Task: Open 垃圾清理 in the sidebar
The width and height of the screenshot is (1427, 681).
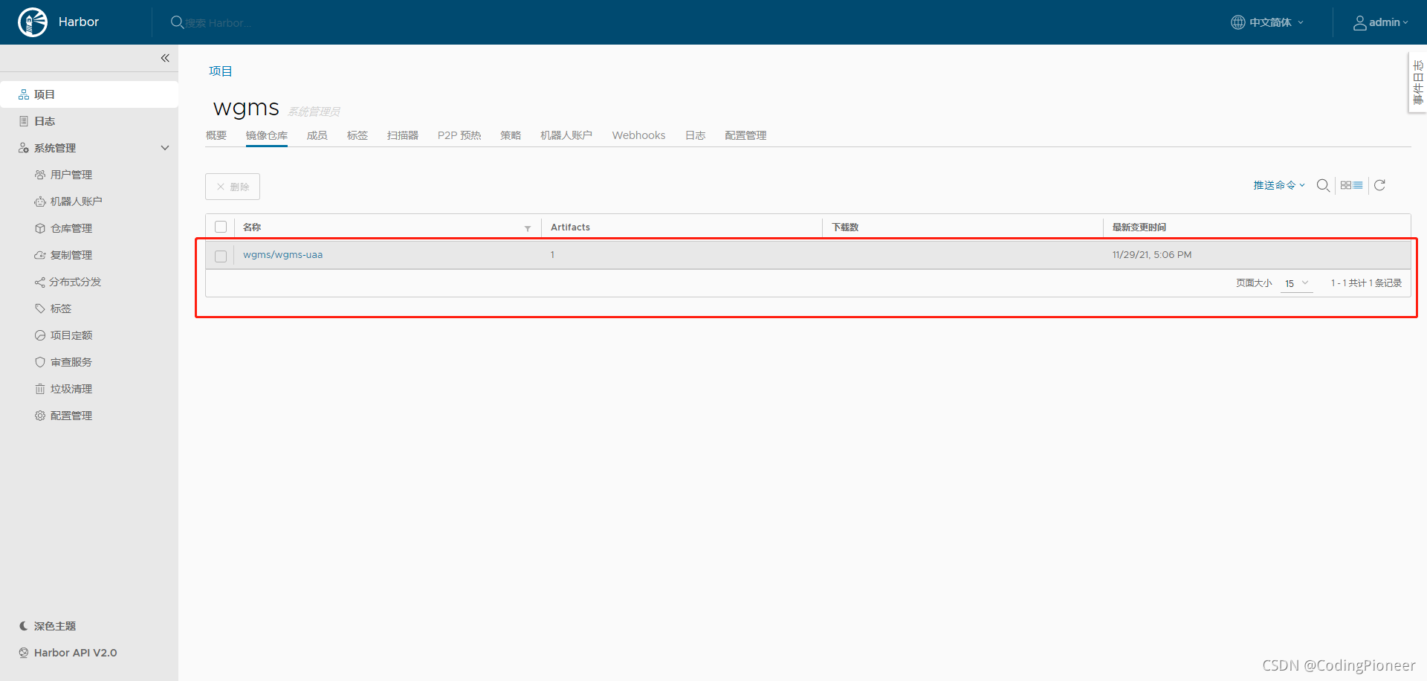Action: coord(71,389)
